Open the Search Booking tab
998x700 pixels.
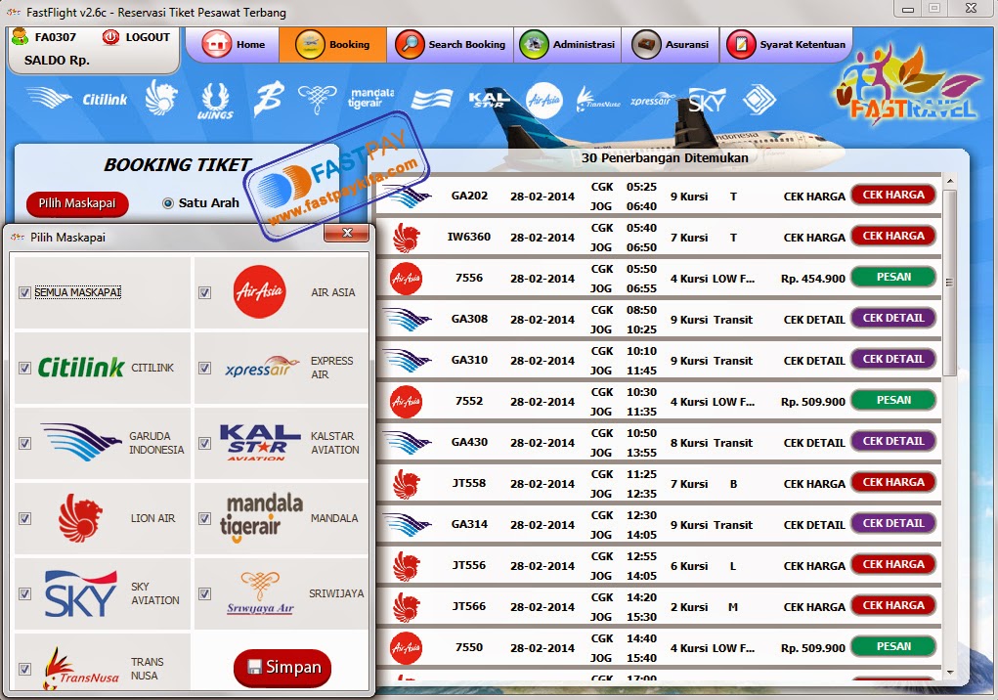[450, 45]
